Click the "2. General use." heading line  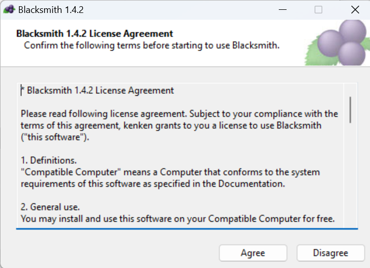click(50, 207)
